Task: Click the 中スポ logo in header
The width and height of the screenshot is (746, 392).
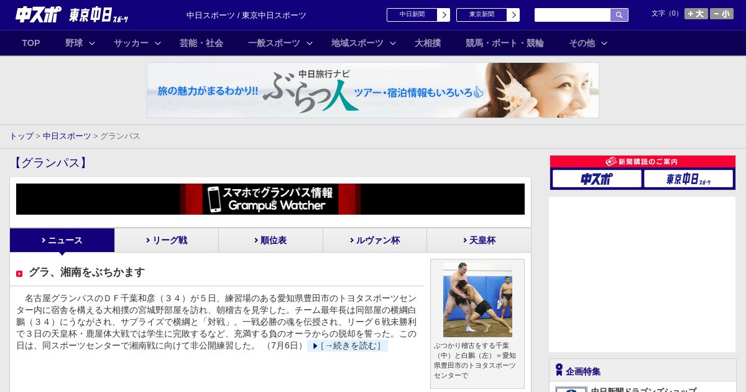Action: point(38,14)
